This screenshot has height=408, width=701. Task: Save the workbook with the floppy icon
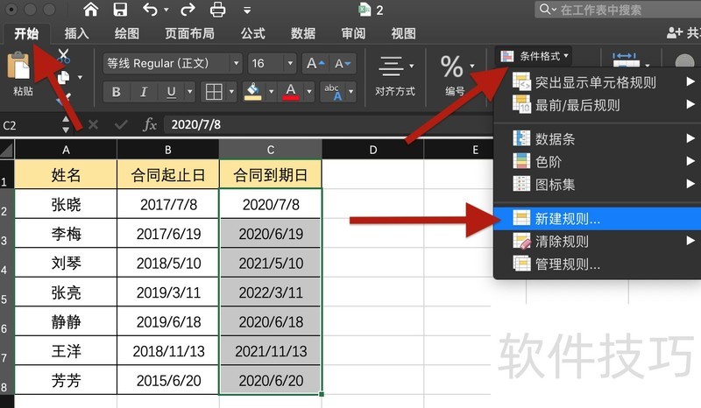pos(120,10)
